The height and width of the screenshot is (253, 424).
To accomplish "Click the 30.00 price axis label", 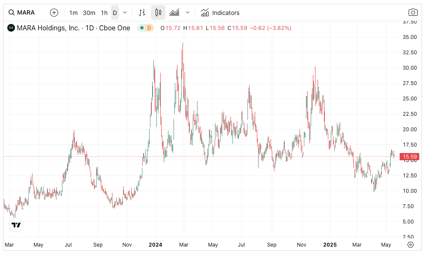I will pos(409,68).
